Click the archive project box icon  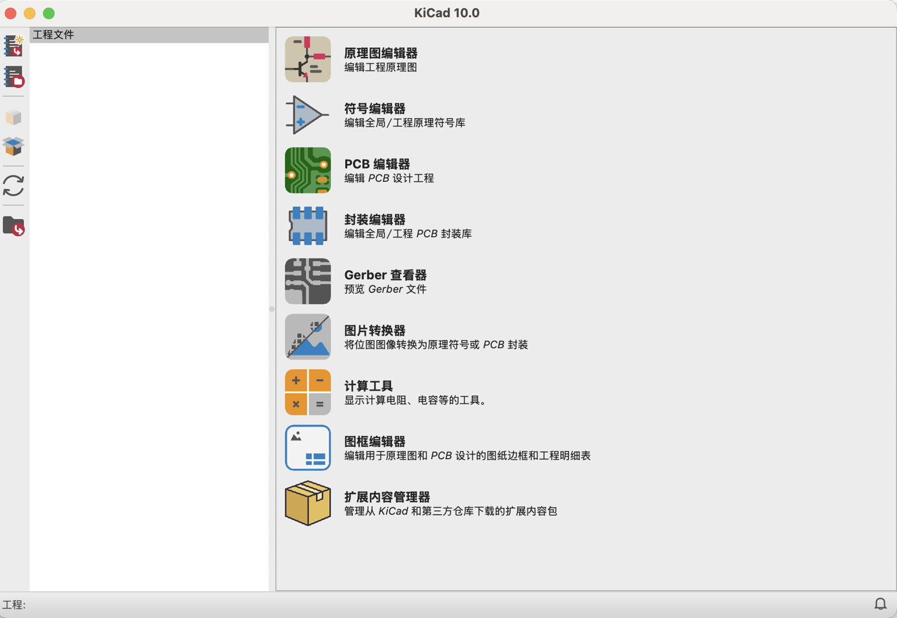pos(13,117)
